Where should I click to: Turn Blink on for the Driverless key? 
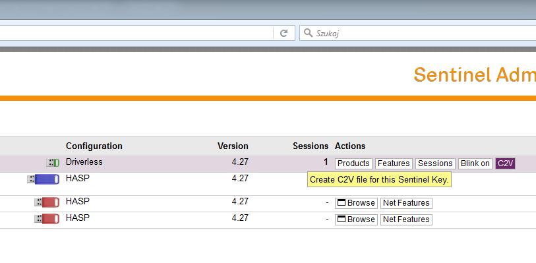coord(475,163)
